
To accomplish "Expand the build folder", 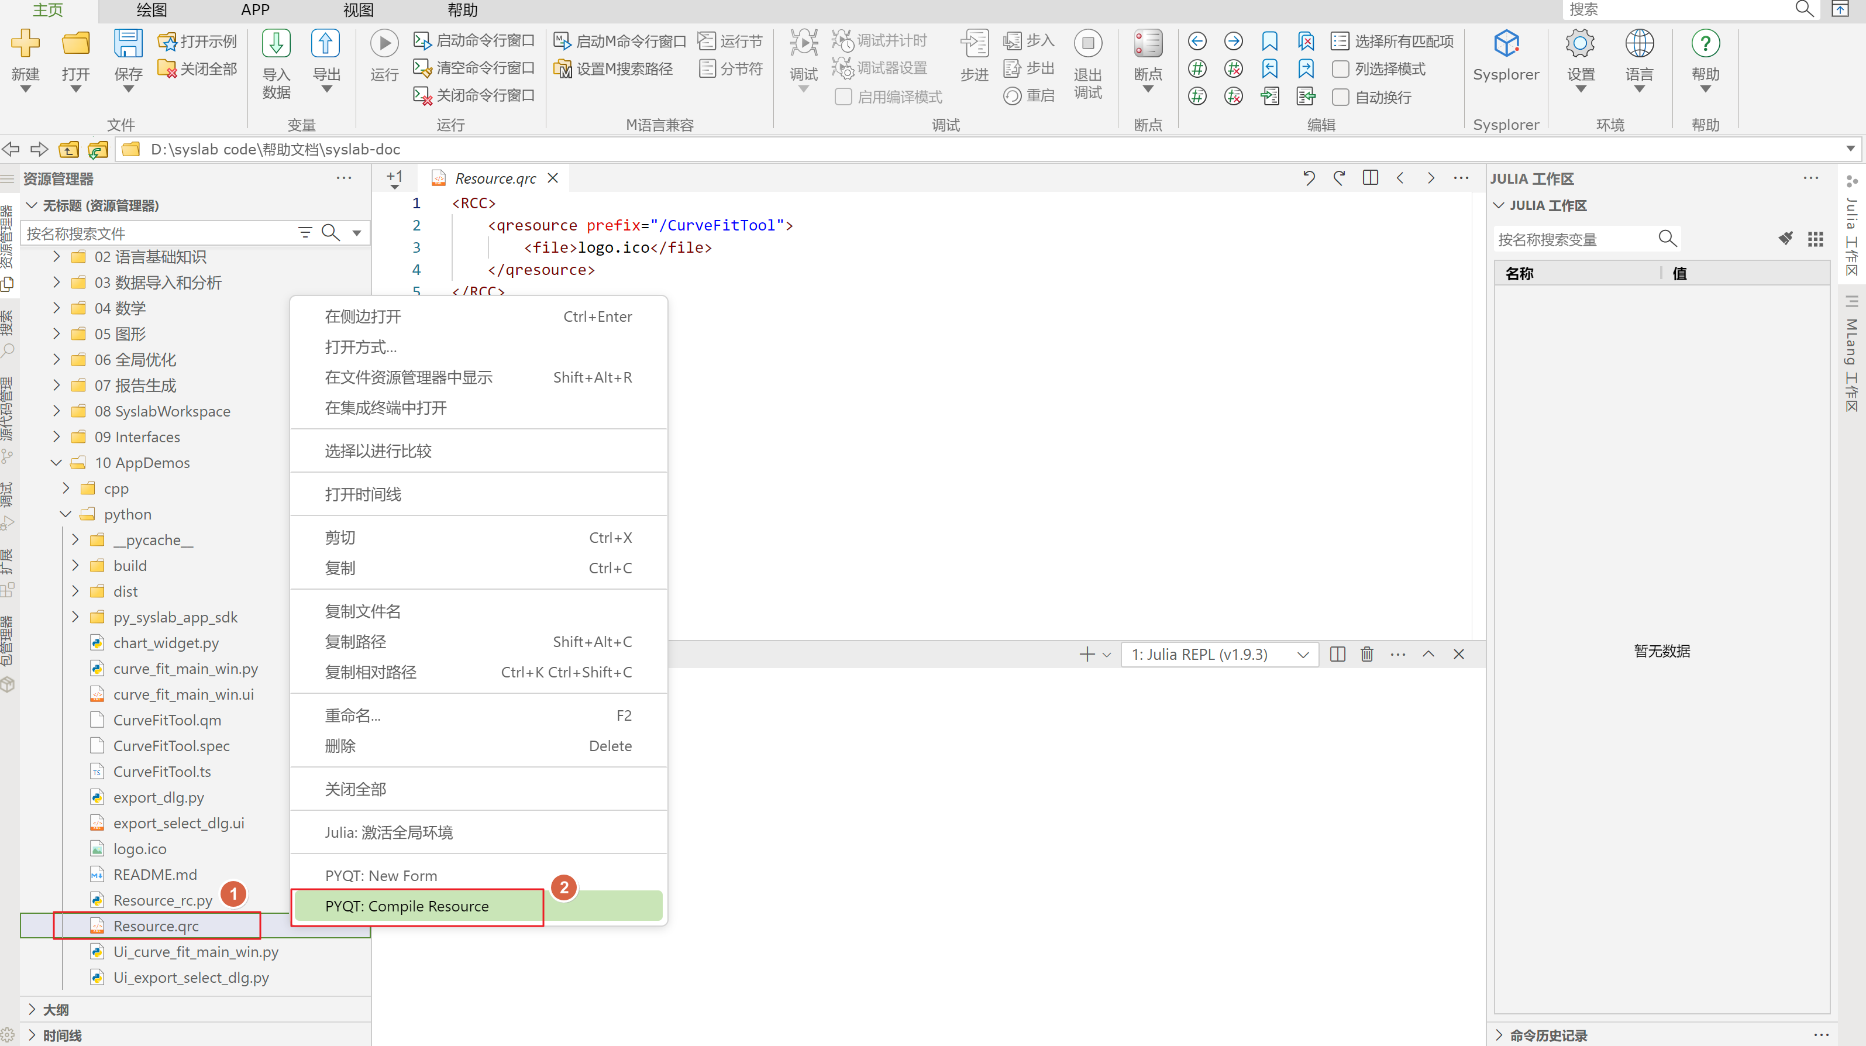I will point(75,566).
